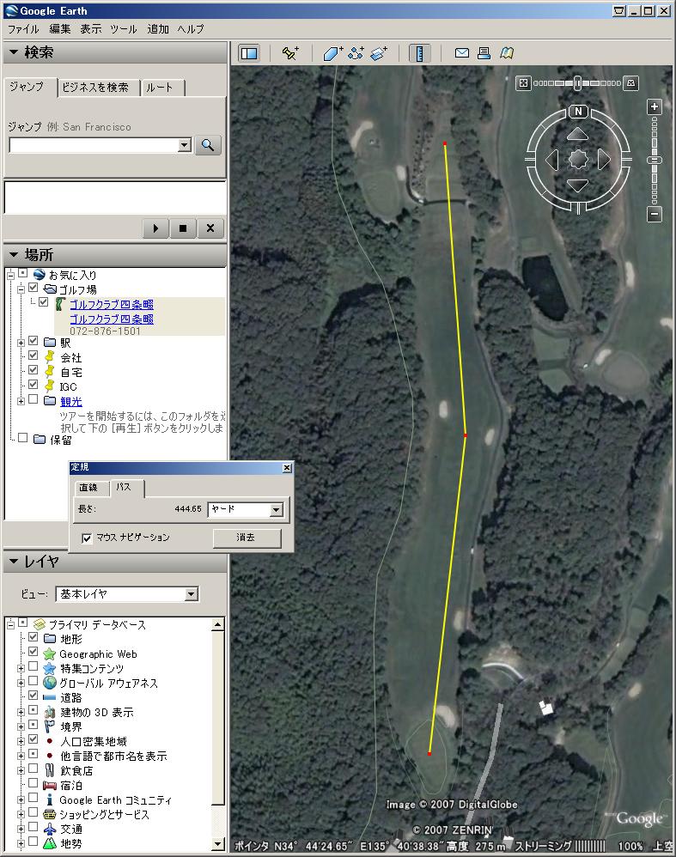Open the Google Maps view icon
Screen dimensions: 676x857
[x=507, y=53]
